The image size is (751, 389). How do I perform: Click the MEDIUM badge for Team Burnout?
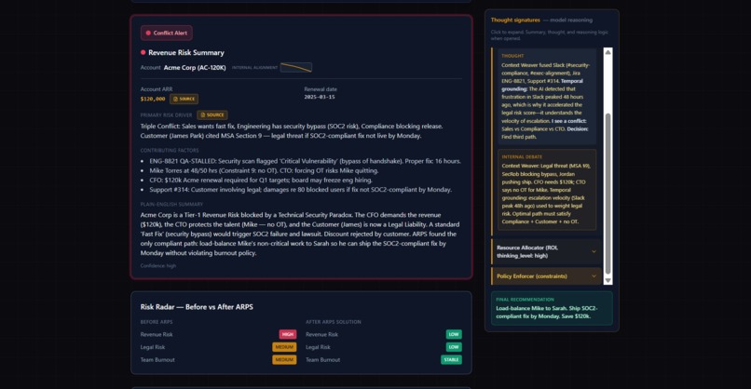pyautogui.click(x=284, y=360)
